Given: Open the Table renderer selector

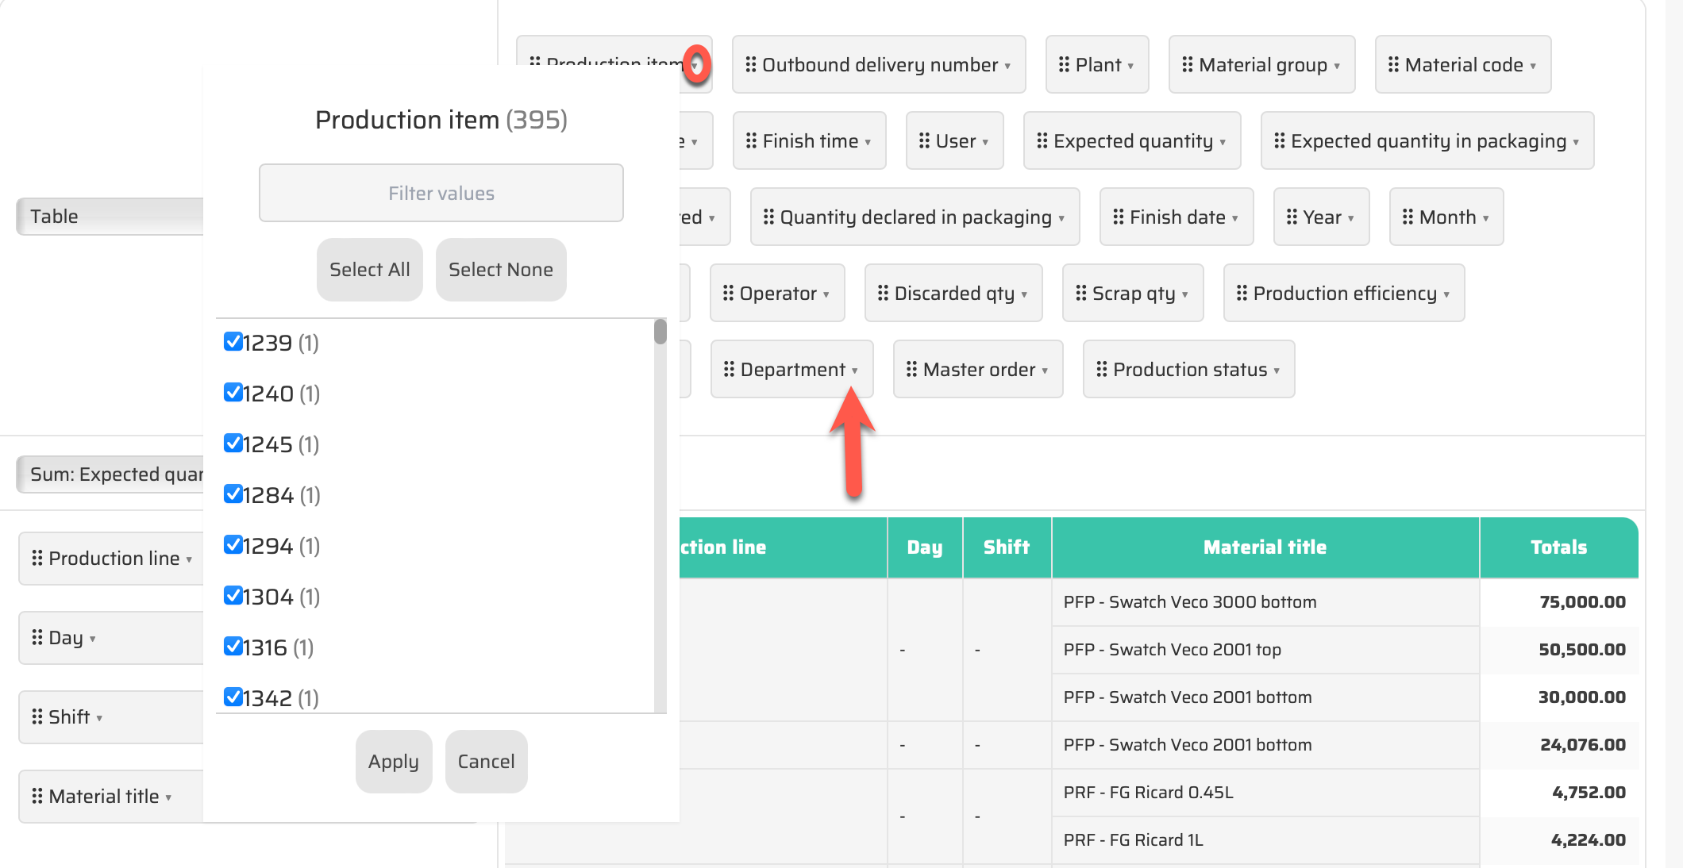Looking at the screenshot, I should 111,217.
